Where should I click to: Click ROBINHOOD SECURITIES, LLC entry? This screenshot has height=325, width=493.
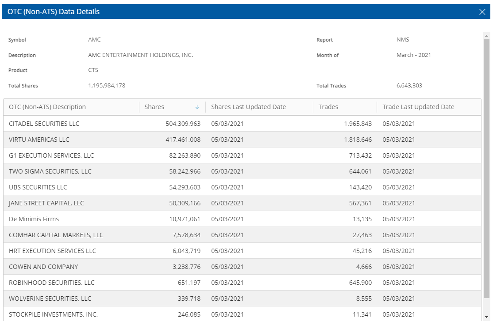(x=52, y=283)
